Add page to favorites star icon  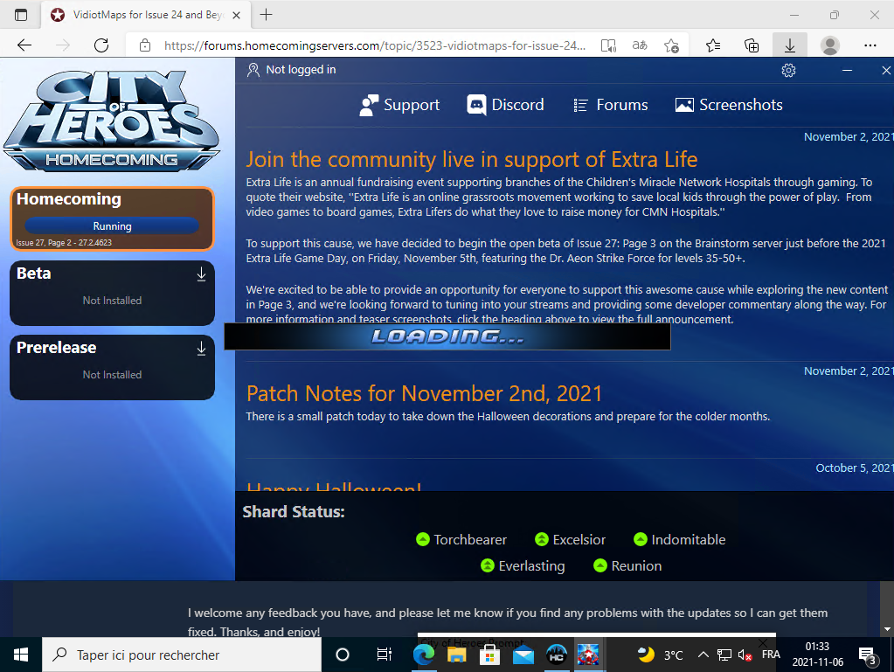point(672,45)
